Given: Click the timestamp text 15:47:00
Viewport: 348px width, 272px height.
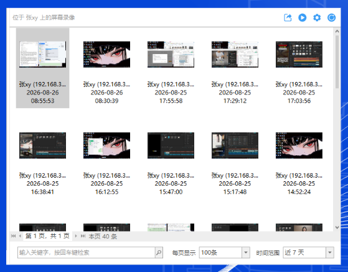Looking at the screenshot, I should (171, 192).
